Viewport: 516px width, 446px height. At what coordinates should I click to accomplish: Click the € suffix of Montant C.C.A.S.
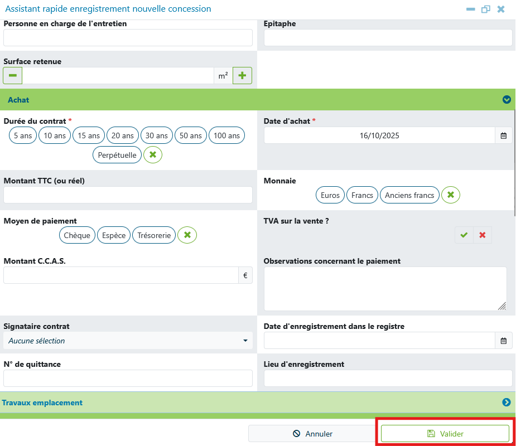245,275
